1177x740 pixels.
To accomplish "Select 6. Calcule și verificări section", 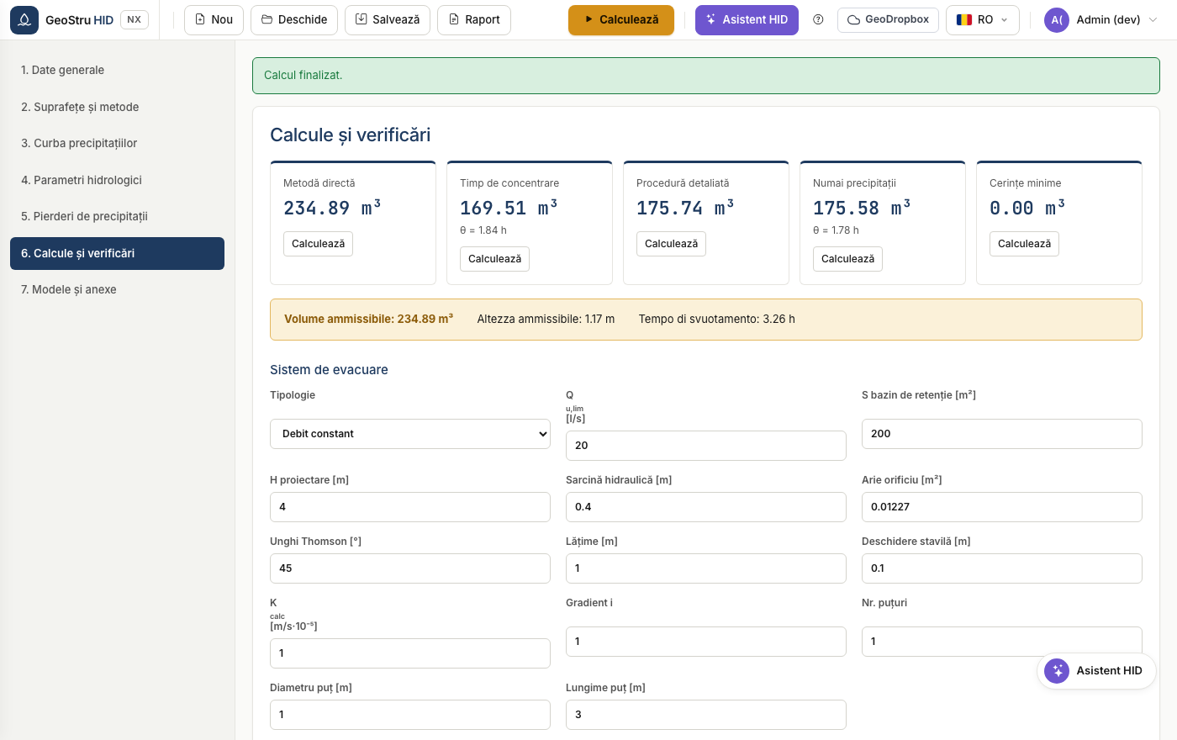I will (x=117, y=253).
